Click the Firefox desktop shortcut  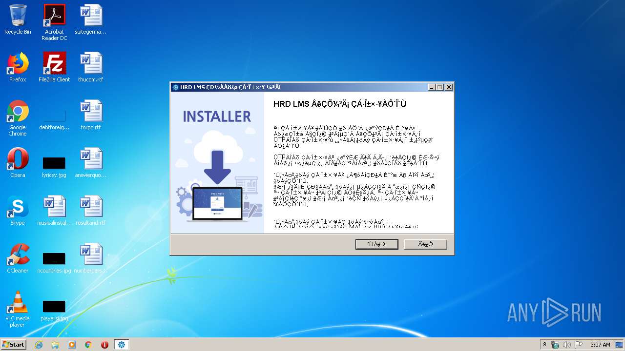(x=18, y=67)
